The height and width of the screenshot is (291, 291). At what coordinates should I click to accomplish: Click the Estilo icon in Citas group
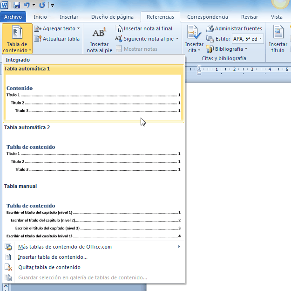click(x=210, y=39)
